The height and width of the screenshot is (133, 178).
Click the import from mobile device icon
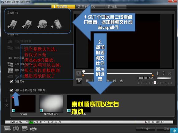pos(56,24)
